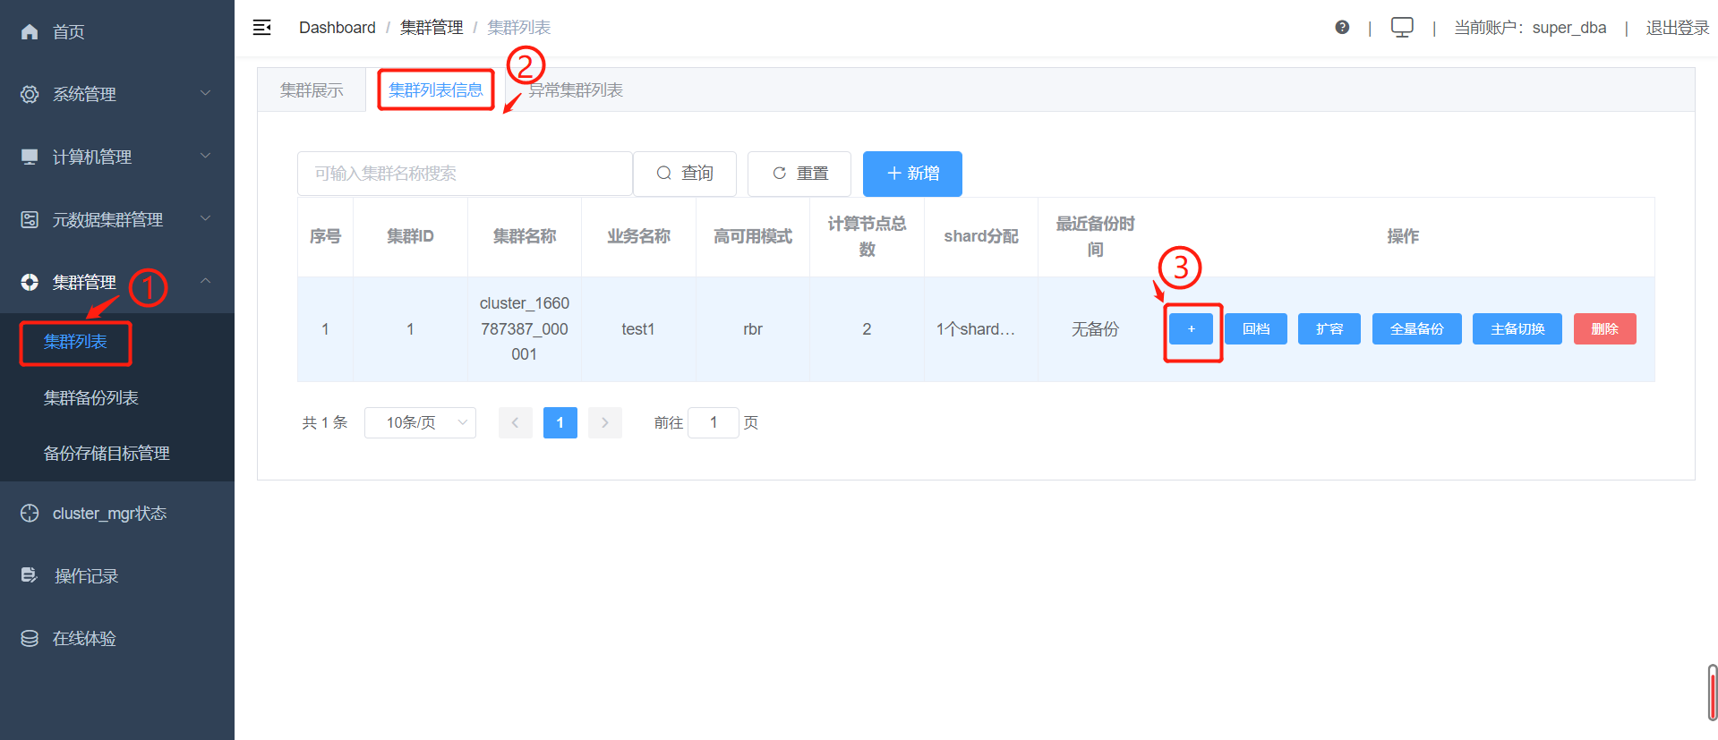Image resolution: width=1718 pixels, height=740 pixels.
Task: Click the 全量备份 button in the row
Action: pos(1416,329)
